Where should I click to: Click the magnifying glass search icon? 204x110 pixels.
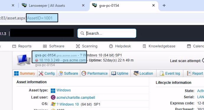[82, 33]
